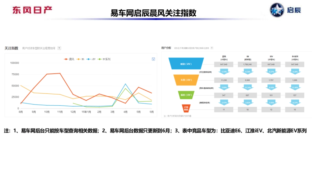312x176 pixels.
Task: Click the 11,238 车型 UV value box
Action: coord(224,80)
